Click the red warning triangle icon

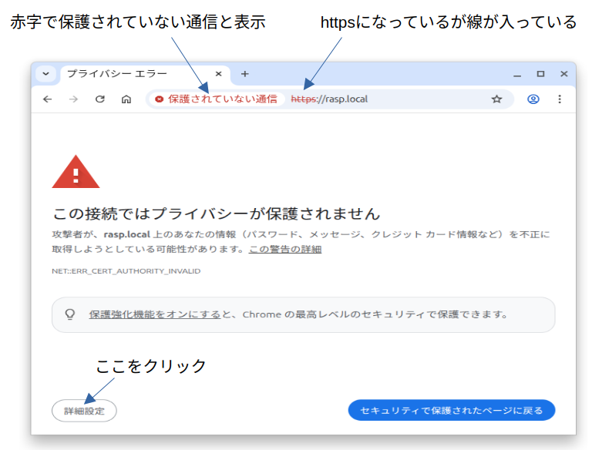tap(76, 172)
